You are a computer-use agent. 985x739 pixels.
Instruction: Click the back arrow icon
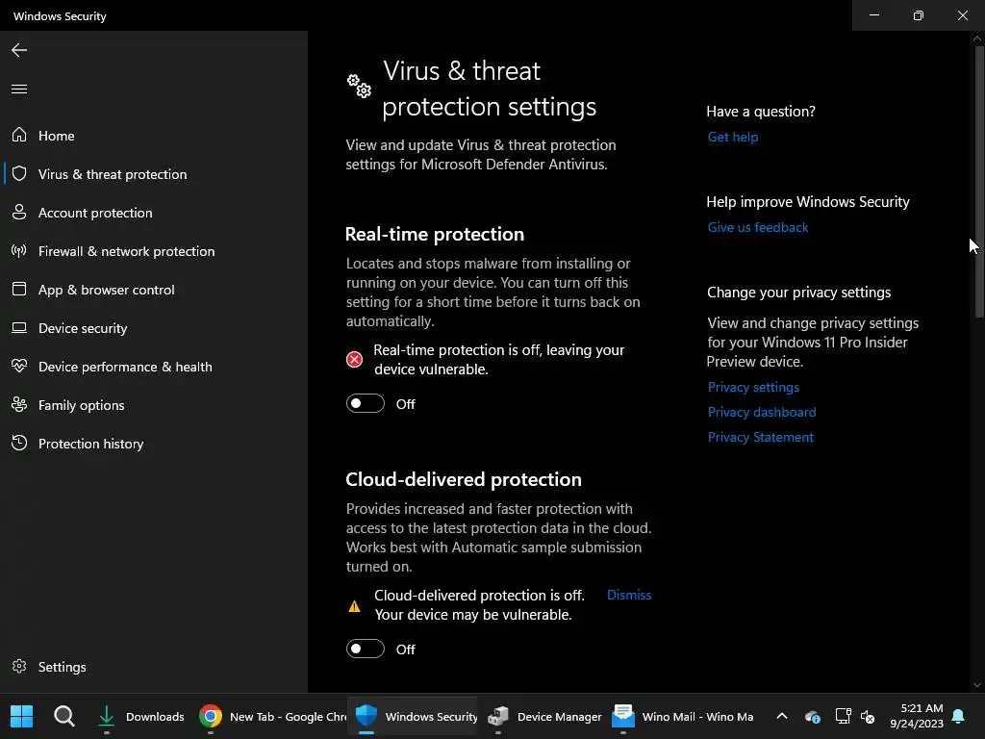click(x=19, y=50)
